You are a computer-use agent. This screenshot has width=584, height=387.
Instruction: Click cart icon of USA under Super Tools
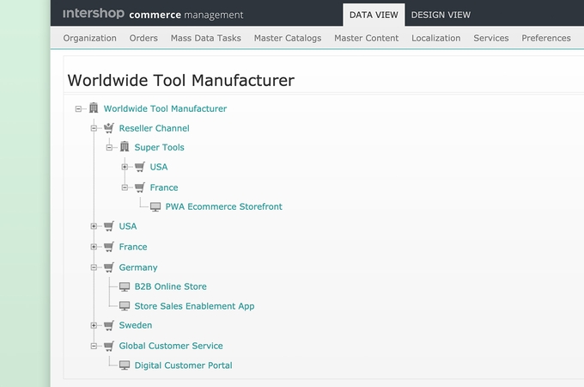(140, 167)
